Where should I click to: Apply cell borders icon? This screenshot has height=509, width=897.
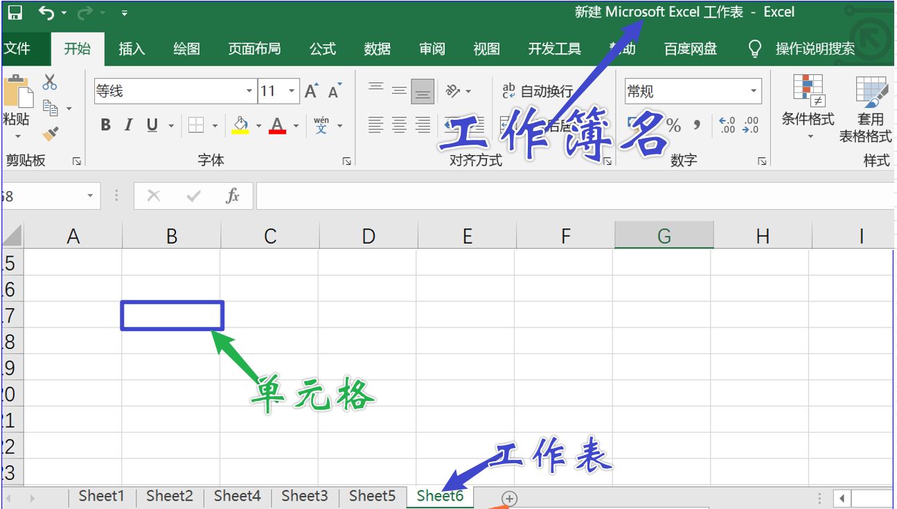coord(196,125)
